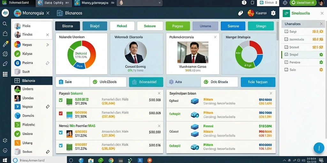This screenshot has width=327, height=163.
Task: Open the Chrome icon in the taskbar
Action: (111, 160)
